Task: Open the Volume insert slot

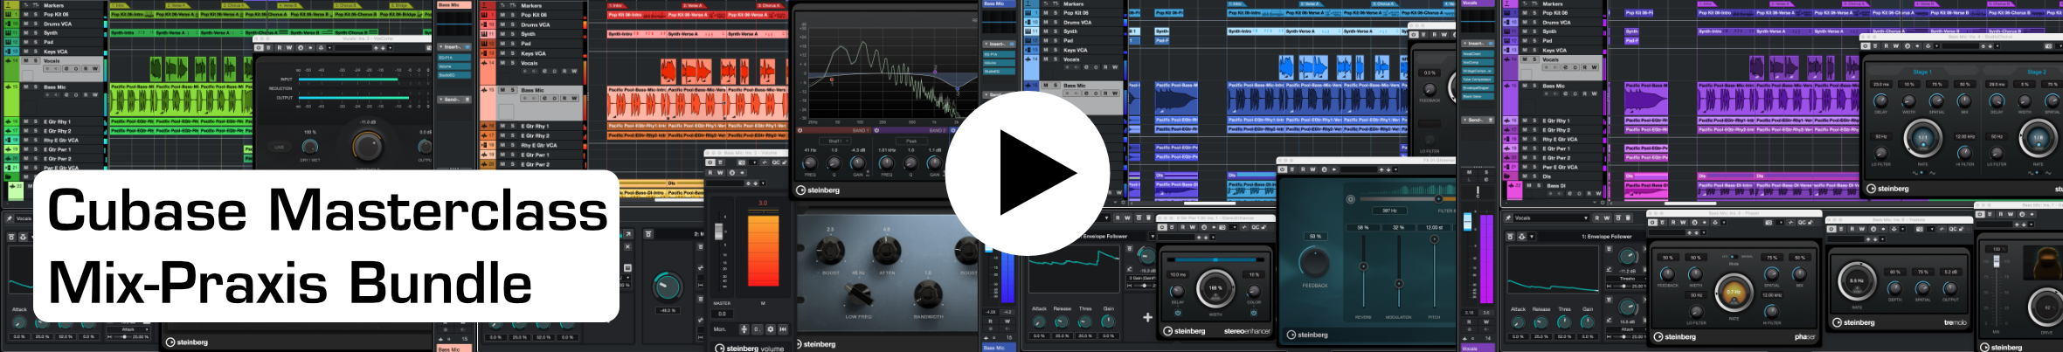Action: 453,66
